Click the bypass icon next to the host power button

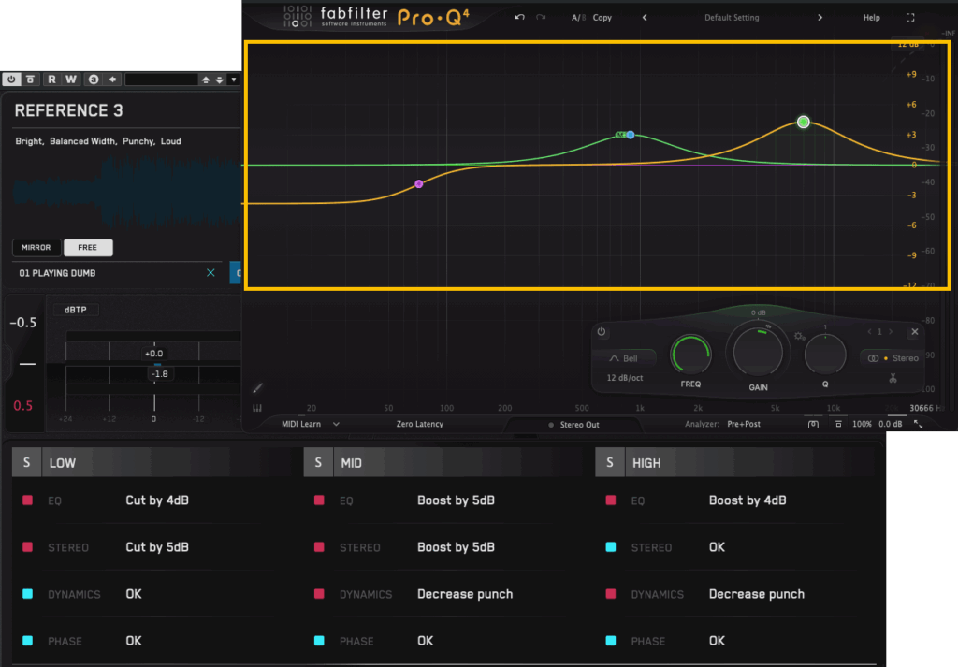tap(30, 80)
